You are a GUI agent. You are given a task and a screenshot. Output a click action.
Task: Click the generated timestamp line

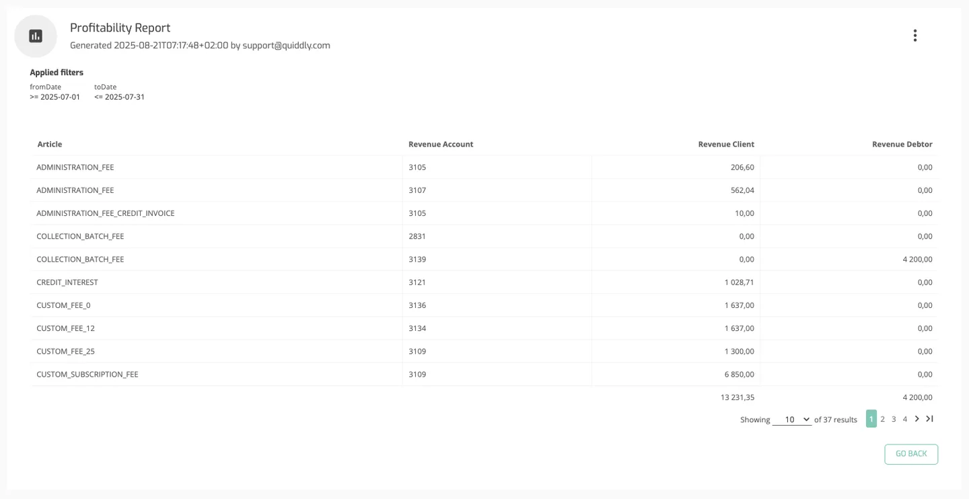(200, 46)
